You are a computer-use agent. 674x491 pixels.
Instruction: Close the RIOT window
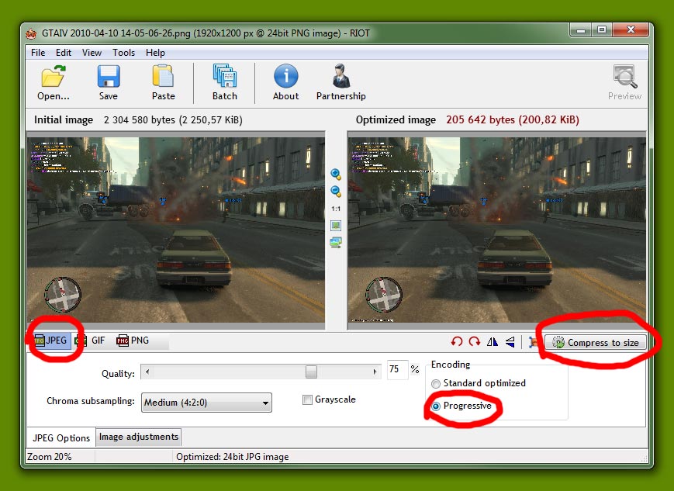coord(631,29)
